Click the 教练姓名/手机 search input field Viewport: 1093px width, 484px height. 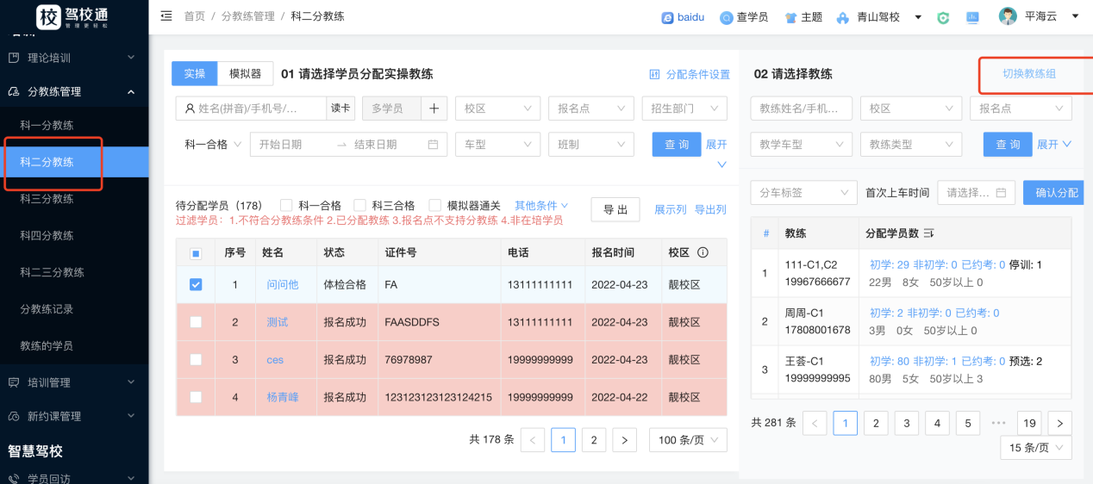tap(801, 109)
